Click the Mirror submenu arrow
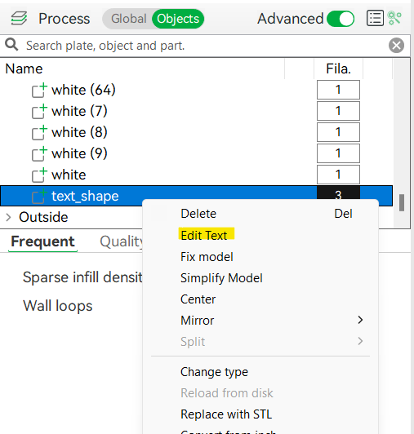 click(360, 320)
